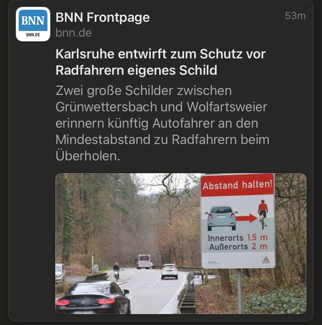Open the article photo thumbnail
This screenshot has height=325, width=322.
pos(181,244)
